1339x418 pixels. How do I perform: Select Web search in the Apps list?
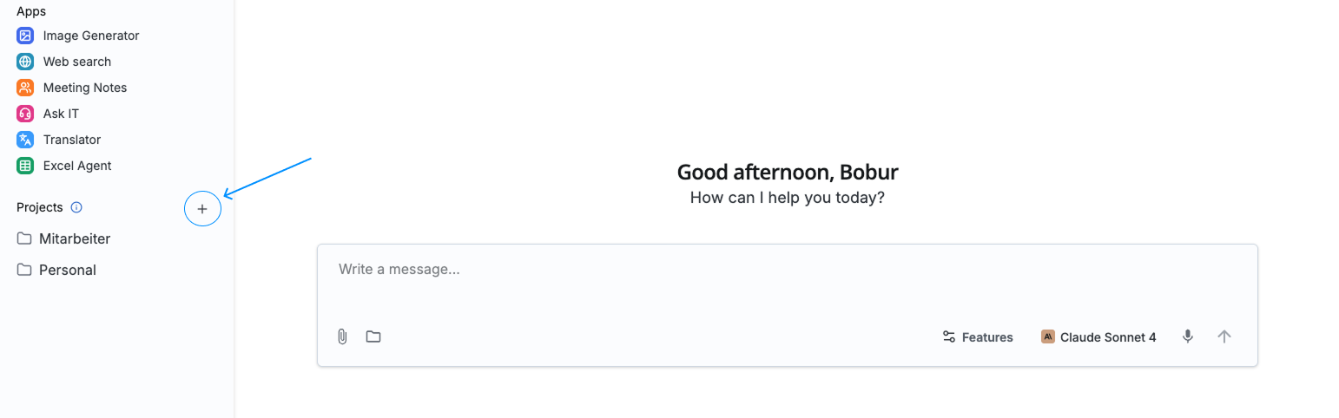click(x=77, y=62)
